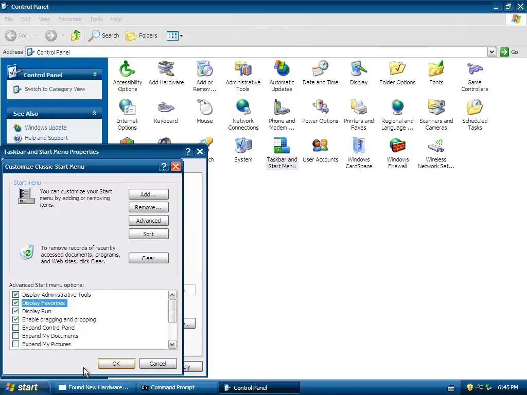
Task: Open User Accounts icon
Action: 320,150
